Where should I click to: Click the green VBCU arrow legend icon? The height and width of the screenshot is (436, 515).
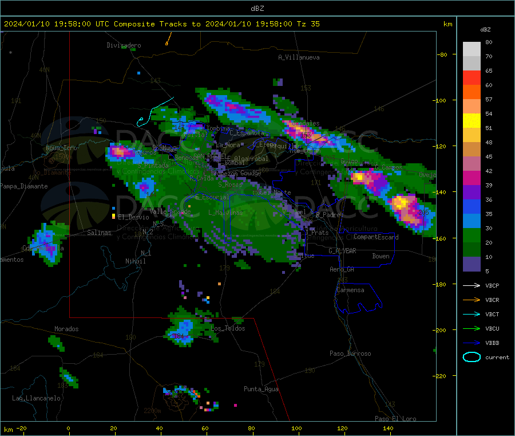coord(472,328)
